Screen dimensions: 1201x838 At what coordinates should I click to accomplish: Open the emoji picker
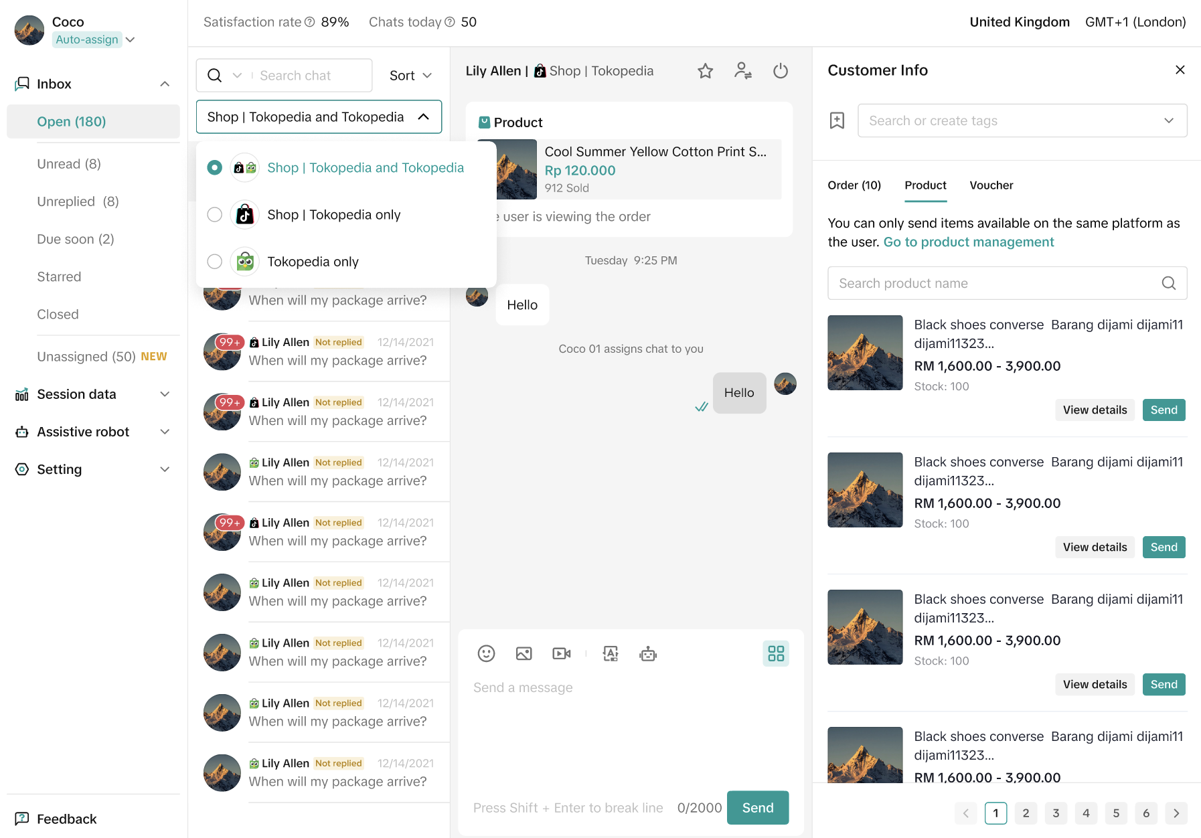pos(486,653)
